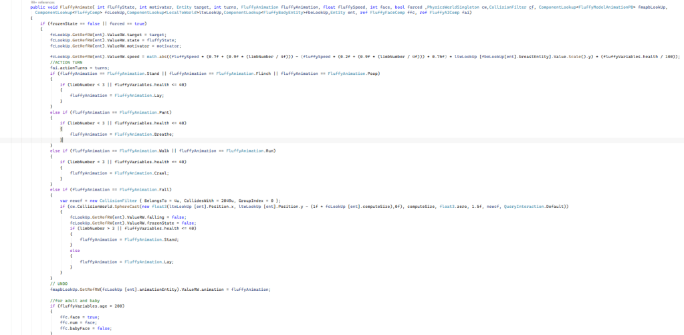Click the "ValueRW.falling = false;" line
684x335 pixels.
point(128,217)
